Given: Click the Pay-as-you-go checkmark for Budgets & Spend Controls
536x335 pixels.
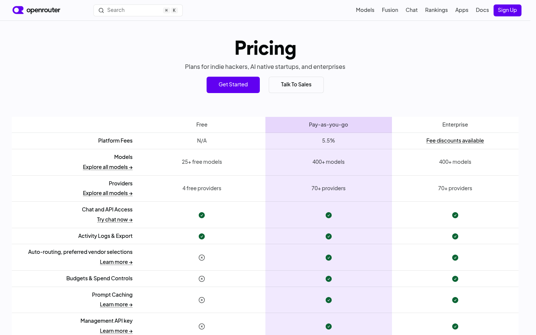Looking at the screenshot, I should coord(329,279).
